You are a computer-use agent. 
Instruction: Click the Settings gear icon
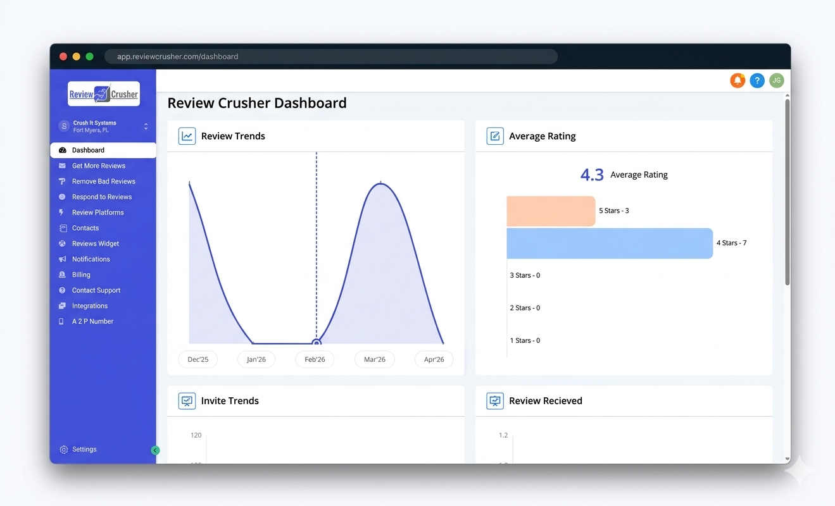(64, 450)
